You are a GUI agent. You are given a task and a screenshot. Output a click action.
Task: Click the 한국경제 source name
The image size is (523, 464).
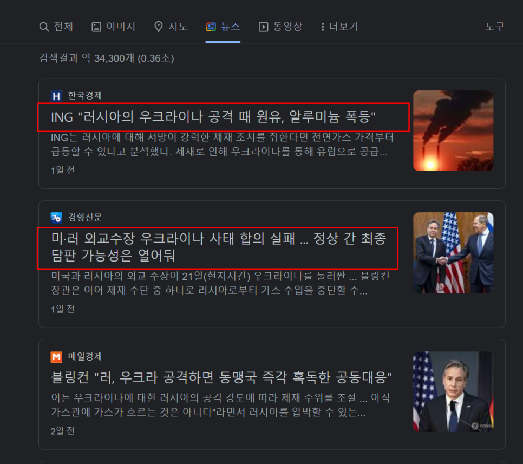click(x=84, y=96)
